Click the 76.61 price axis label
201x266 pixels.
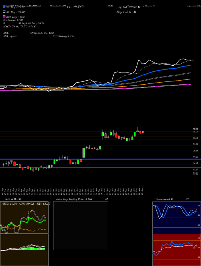click(x=196, y=138)
